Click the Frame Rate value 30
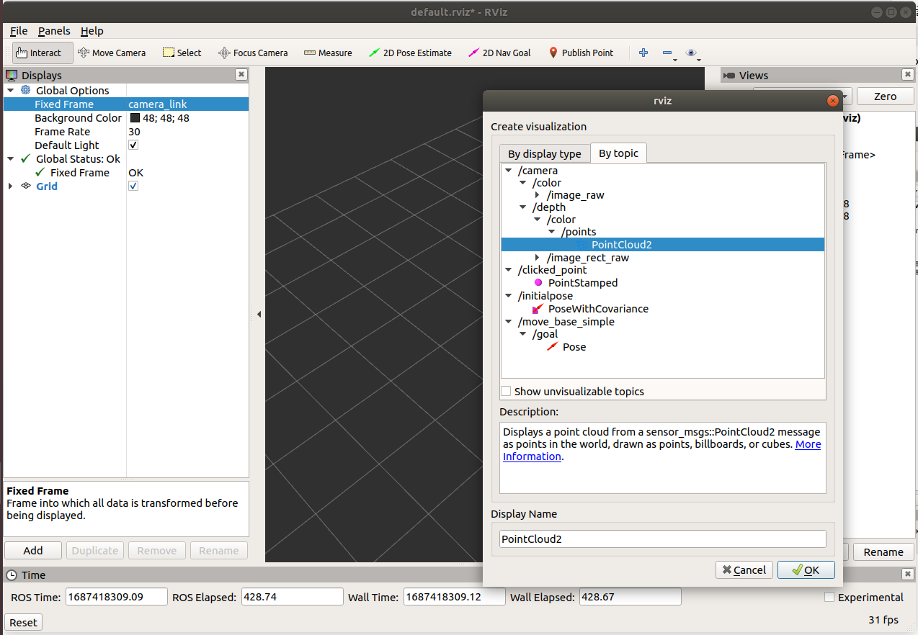The width and height of the screenshot is (918, 635). tap(134, 132)
